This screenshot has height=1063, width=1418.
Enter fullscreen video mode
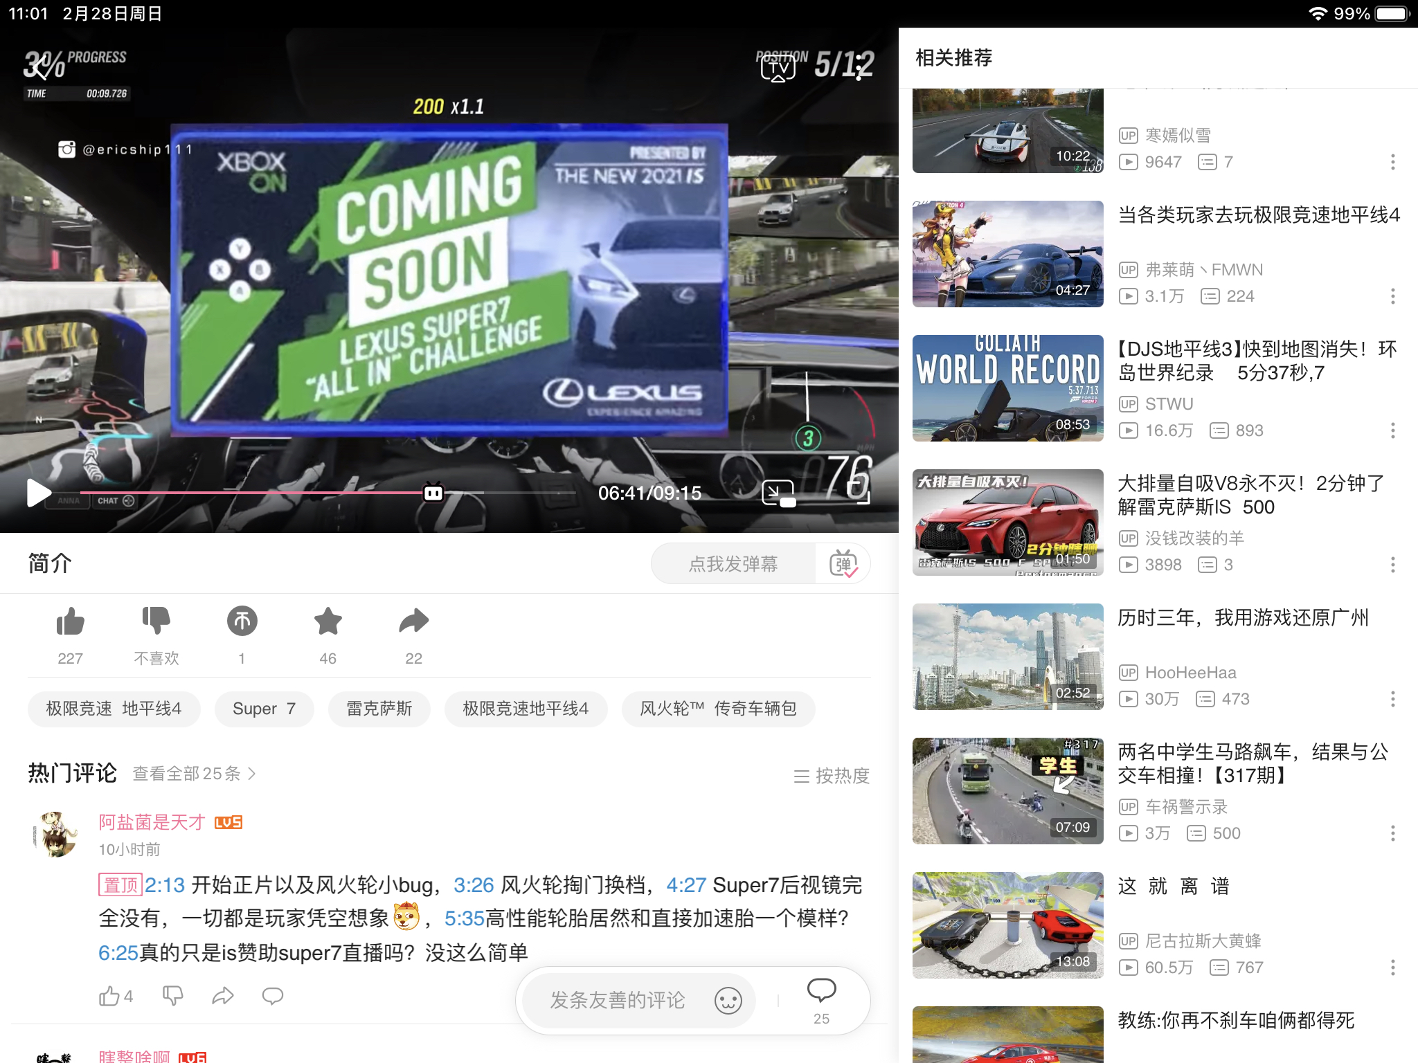point(859,493)
